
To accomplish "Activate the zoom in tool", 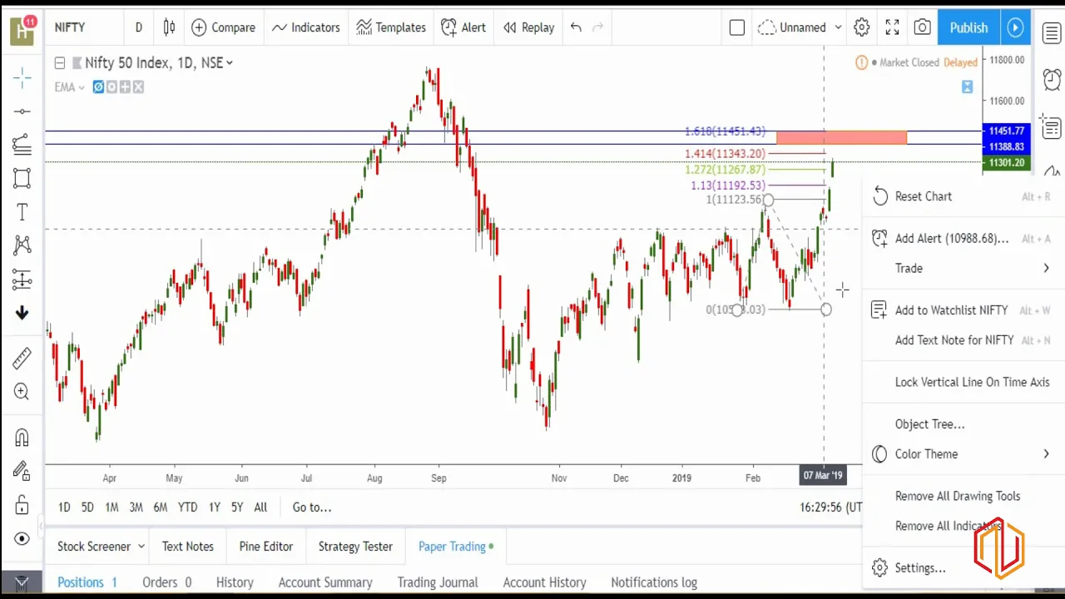I will tap(22, 392).
